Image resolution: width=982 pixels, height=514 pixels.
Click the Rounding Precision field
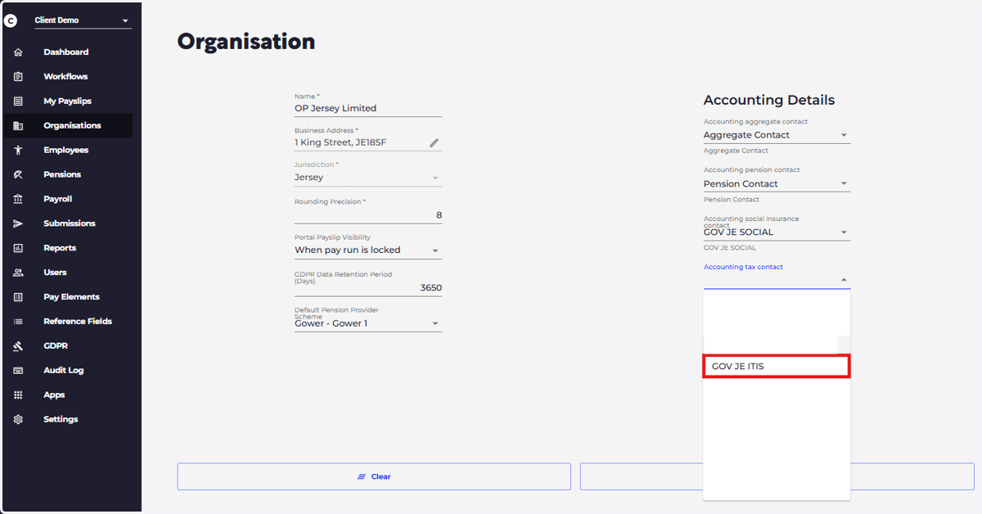point(368,215)
